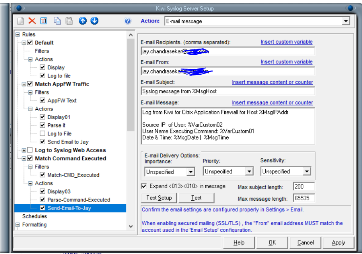Toggle Match Command Executed rule checkbox
This screenshot has width=362, height=254.
(x=30, y=158)
